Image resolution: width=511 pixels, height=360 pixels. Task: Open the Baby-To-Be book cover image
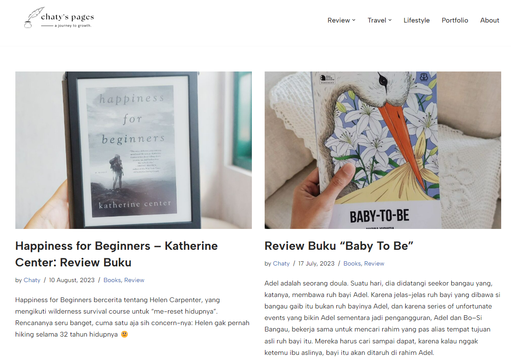(383, 150)
